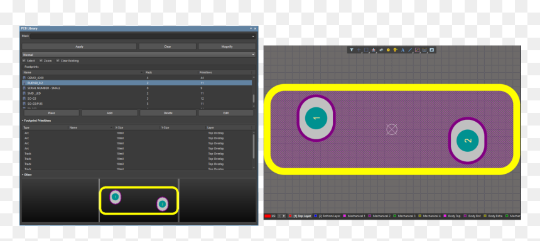
Task: Click the crosshair snap tool
Action: coord(359,50)
